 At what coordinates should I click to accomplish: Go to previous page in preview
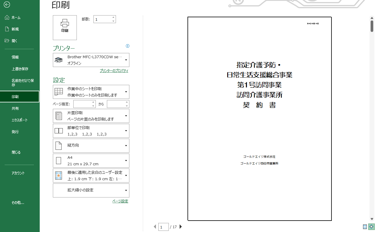coord(155,226)
